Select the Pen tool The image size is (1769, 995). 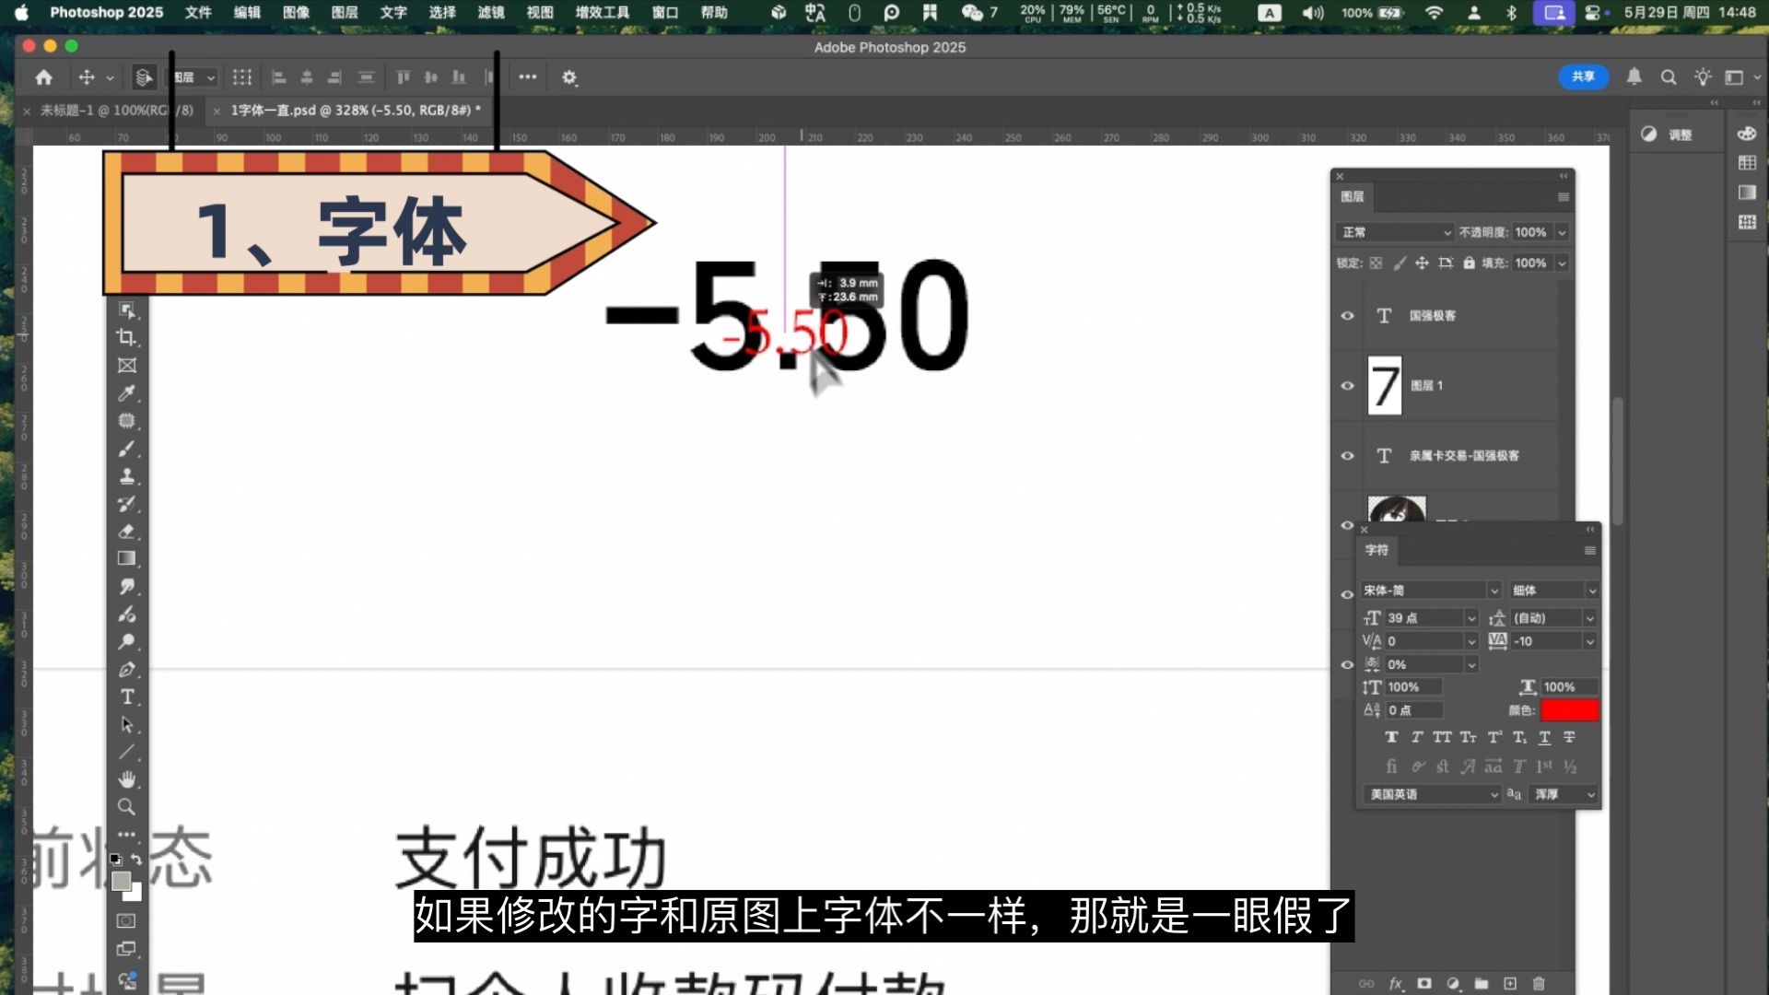click(x=126, y=670)
